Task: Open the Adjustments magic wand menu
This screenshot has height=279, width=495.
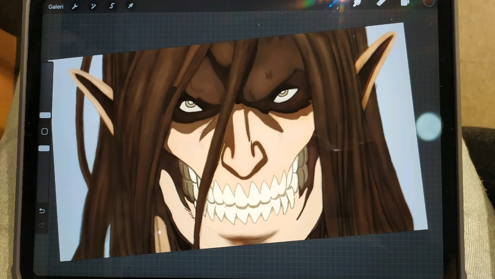Action: [93, 6]
